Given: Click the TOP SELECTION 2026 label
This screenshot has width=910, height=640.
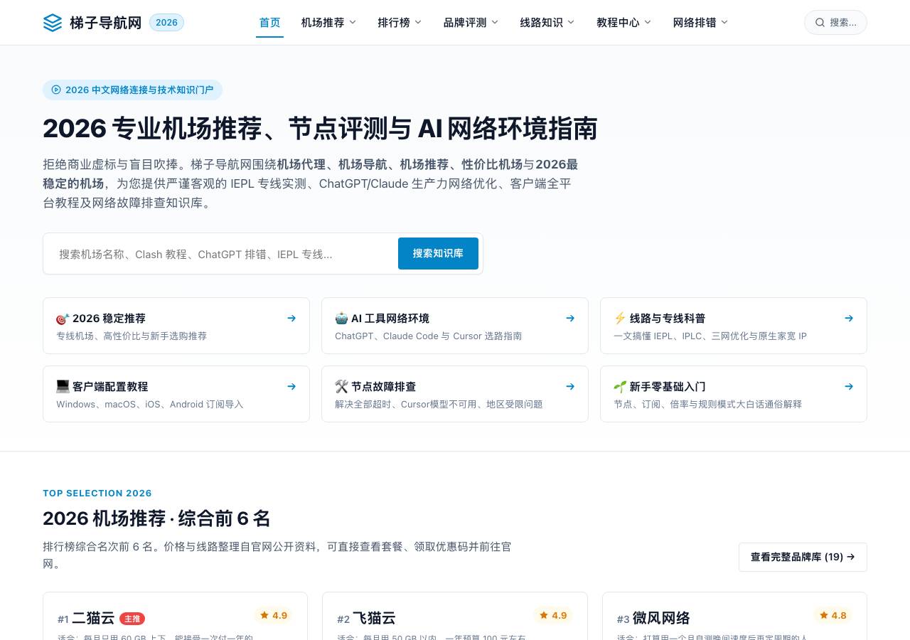Looking at the screenshot, I should coord(97,493).
